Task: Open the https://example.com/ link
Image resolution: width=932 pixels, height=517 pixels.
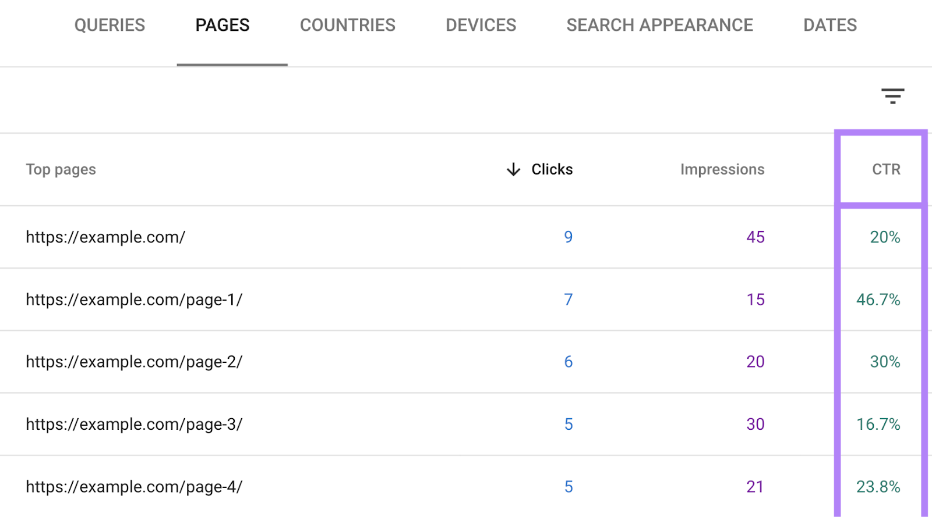Action: [x=105, y=237]
